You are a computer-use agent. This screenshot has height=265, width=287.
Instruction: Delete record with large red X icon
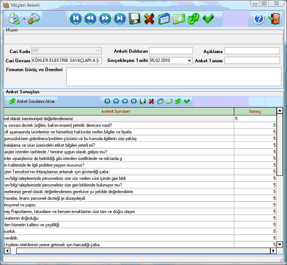[149, 19]
